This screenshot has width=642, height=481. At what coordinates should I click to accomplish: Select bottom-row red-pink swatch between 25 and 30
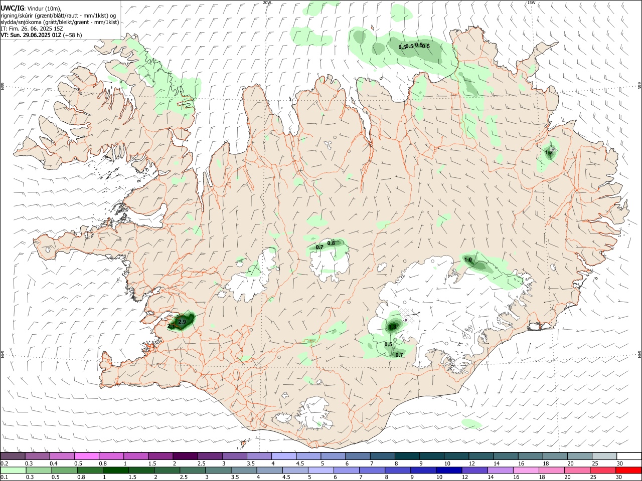[603, 470]
